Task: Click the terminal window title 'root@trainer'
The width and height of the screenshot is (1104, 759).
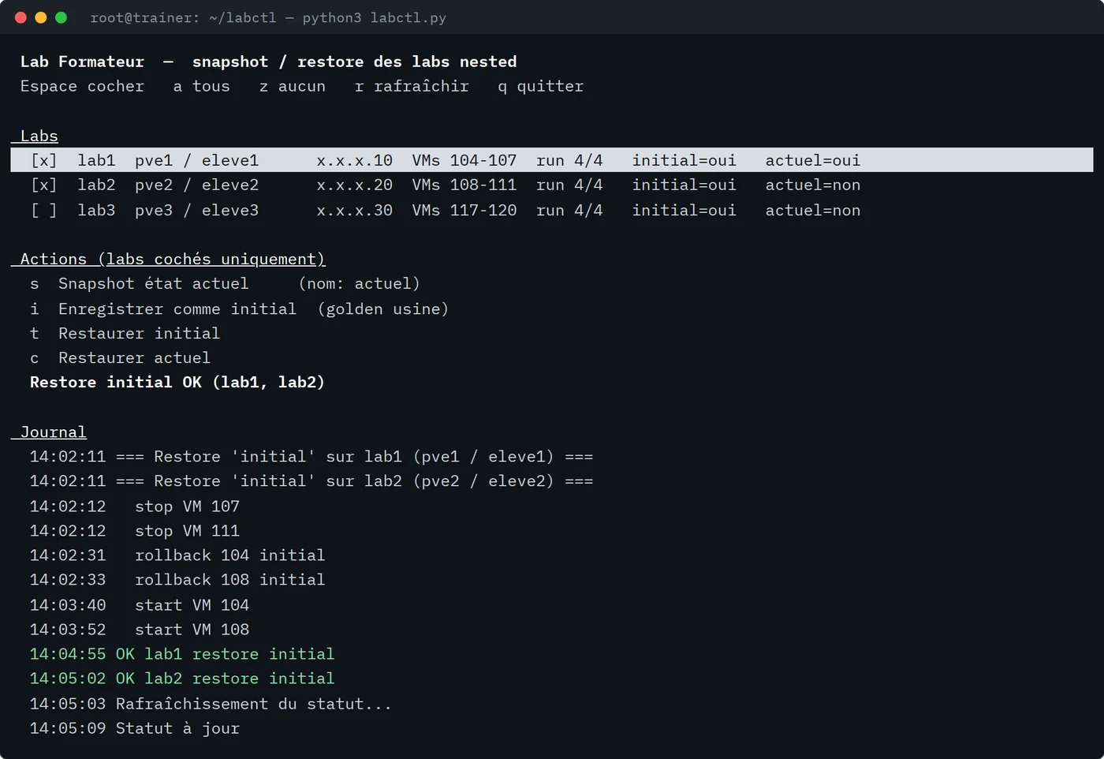Action: 268,17
